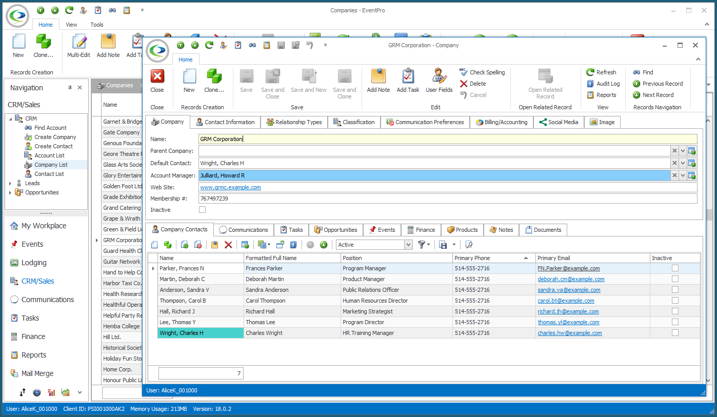Click into the Membership # field

(448, 198)
